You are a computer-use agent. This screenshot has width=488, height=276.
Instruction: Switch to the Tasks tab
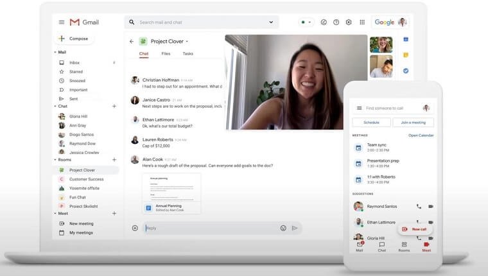188,53
